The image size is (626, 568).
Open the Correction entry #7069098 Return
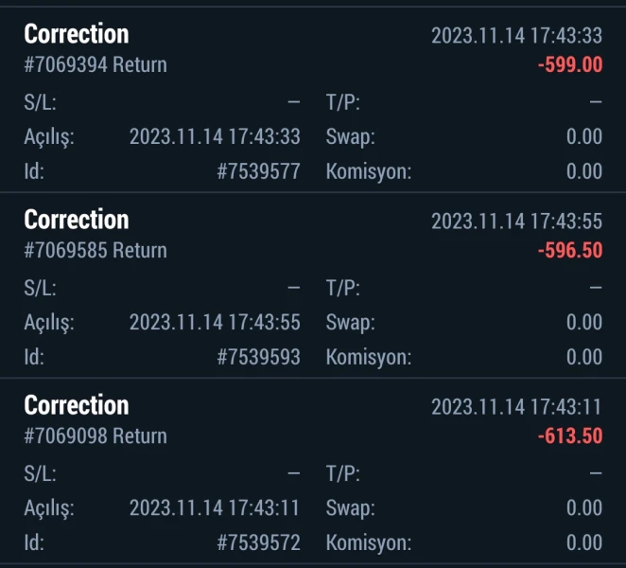(x=95, y=436)
